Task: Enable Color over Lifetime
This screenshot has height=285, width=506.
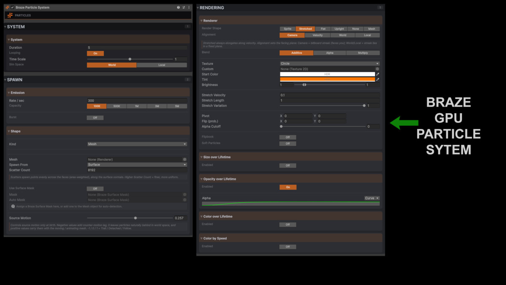Action: tap(288, 225)
